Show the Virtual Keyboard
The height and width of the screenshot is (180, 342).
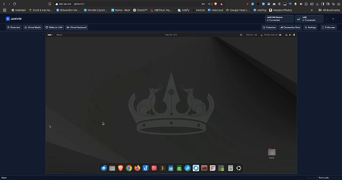76,27
